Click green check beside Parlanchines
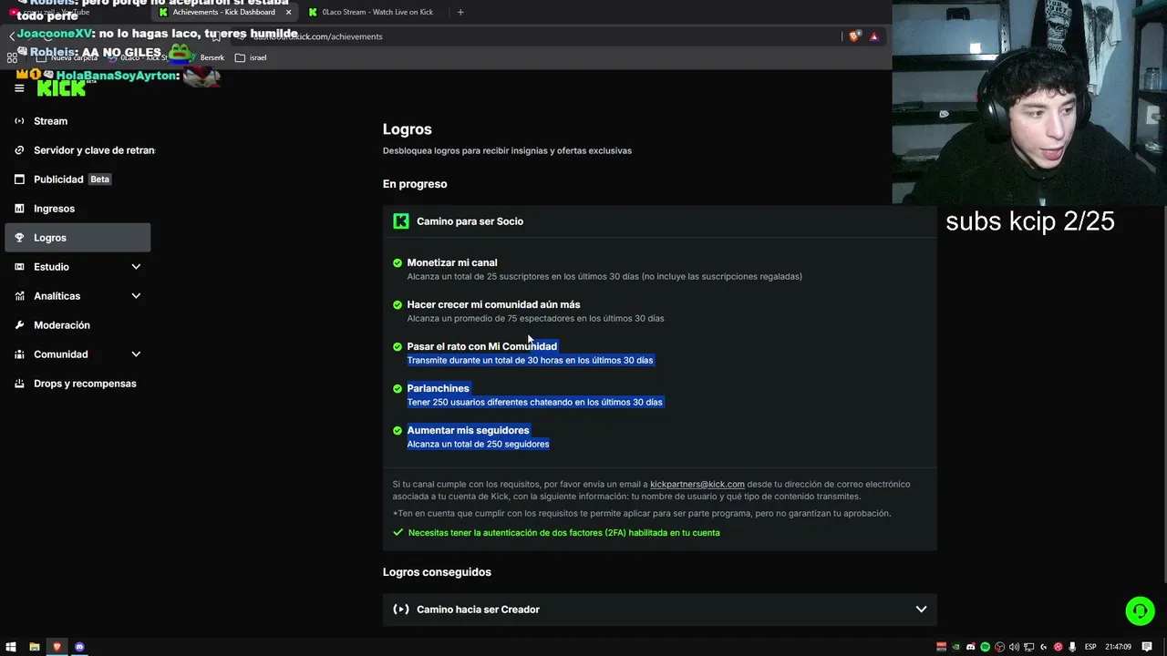1167x656 pixels. tap(398, 388)
